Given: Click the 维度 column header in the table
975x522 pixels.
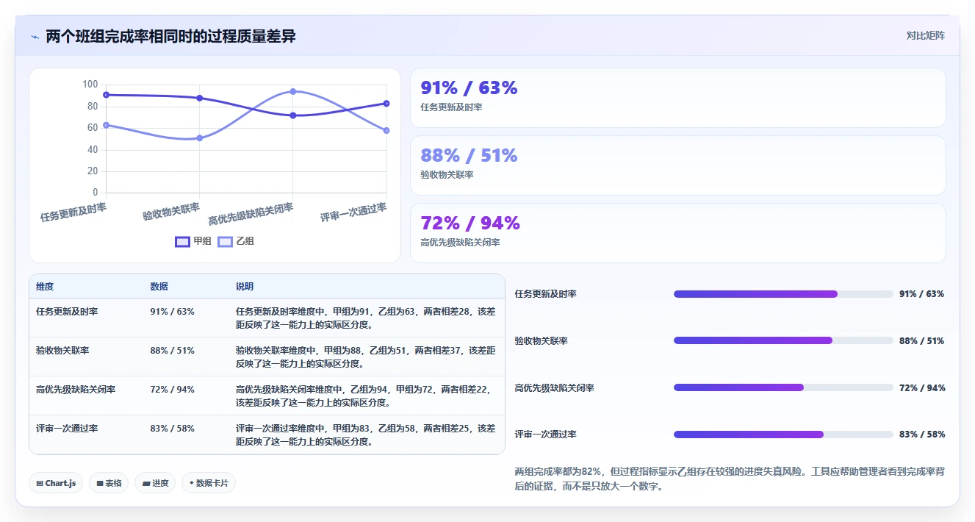Looking at the screenshot, I should 45,287.
